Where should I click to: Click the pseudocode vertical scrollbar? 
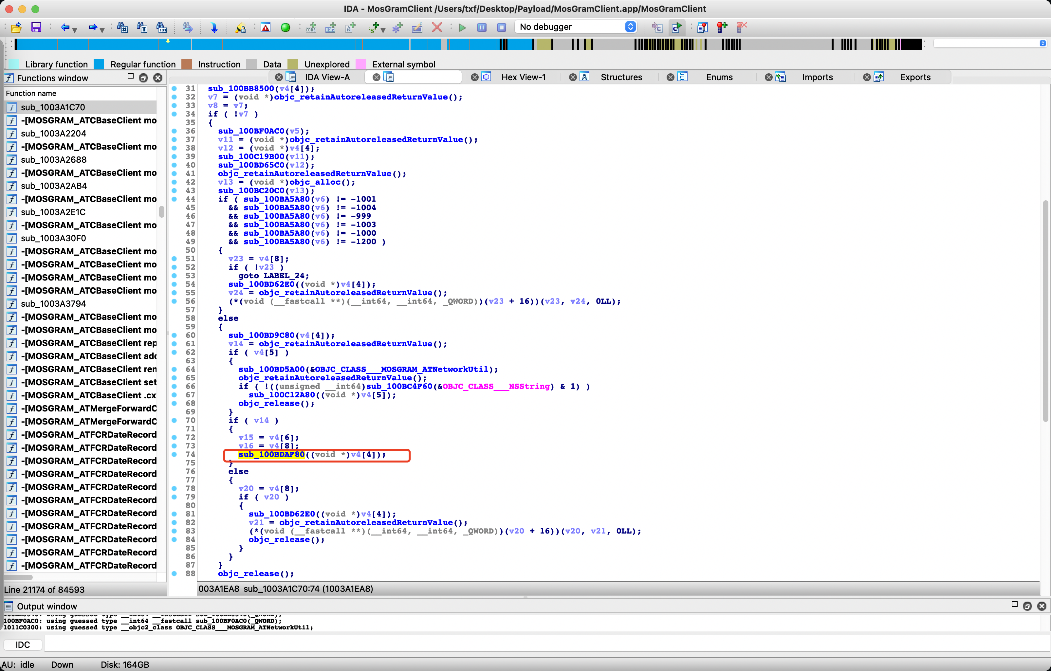[1045, 311]
